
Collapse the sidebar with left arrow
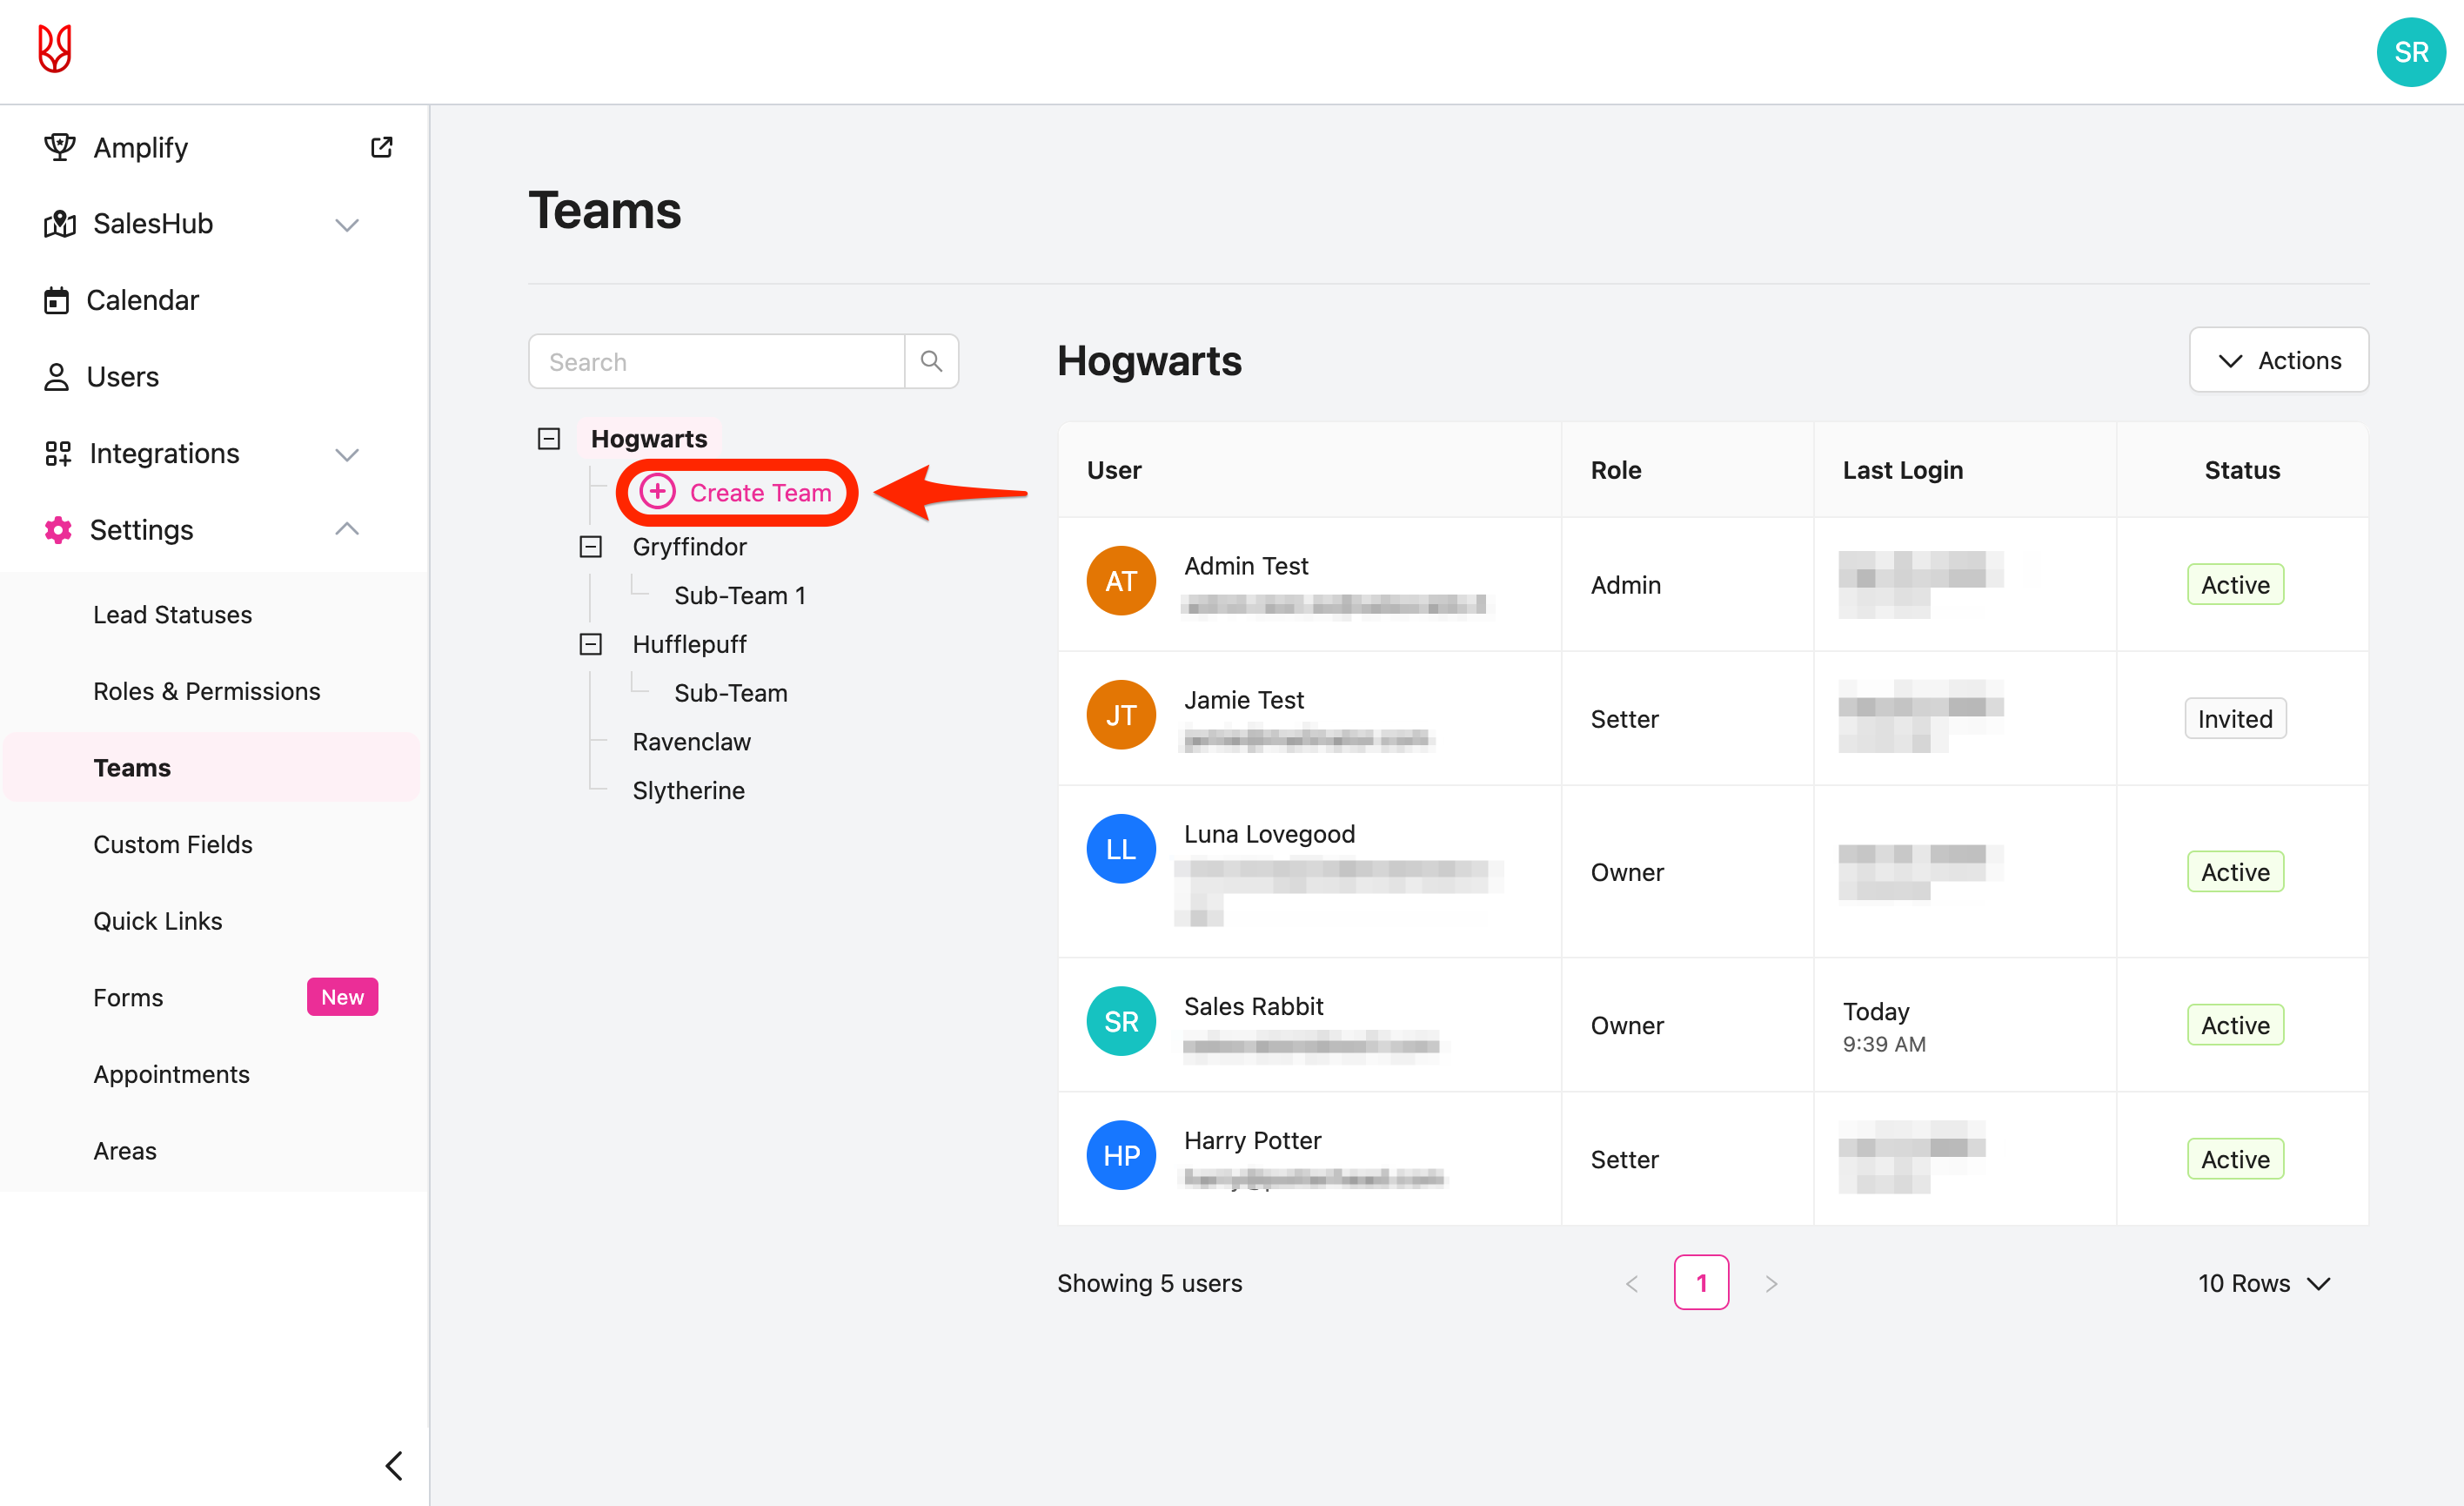coord(394,1465)
